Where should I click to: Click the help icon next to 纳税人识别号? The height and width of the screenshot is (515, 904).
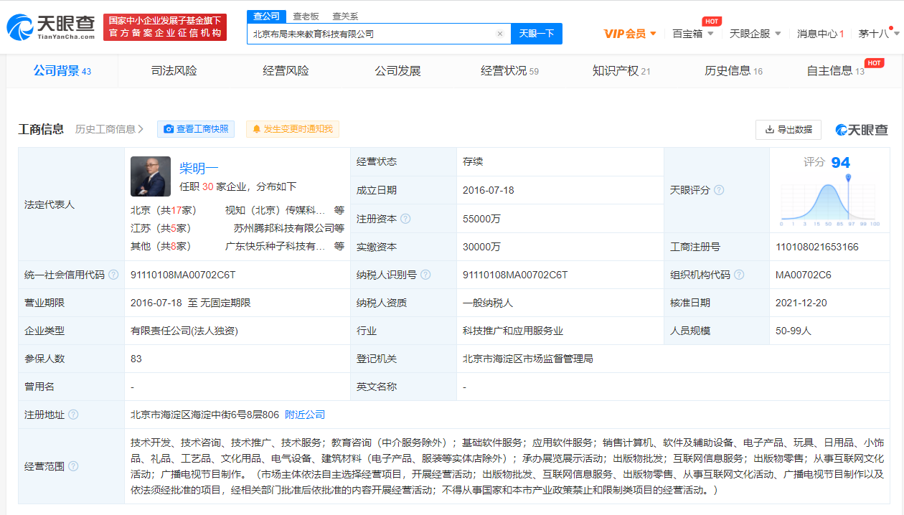[425, 275]
